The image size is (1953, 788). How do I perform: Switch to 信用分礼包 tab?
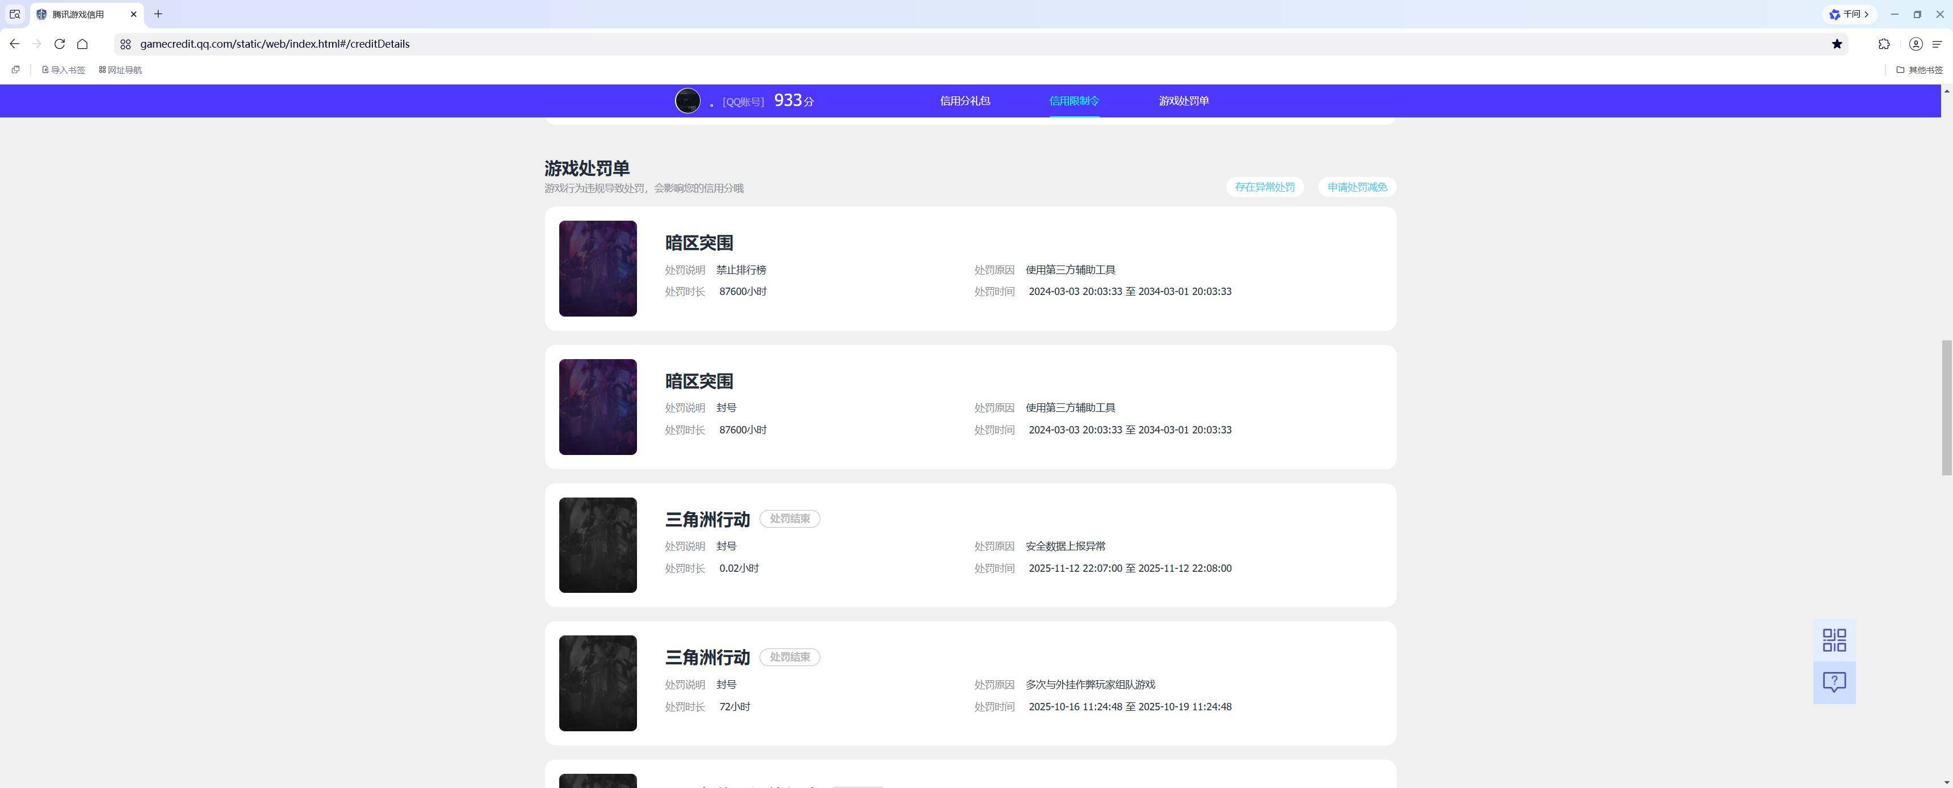pos(965,101)
